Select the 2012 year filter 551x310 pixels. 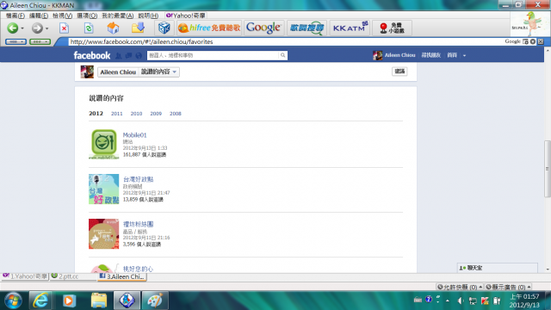point(96,113)
